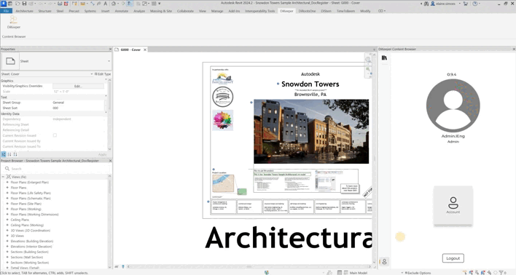Click the elaine.simoes signed-in user entry
The image size is (516, 275).
coord(443,4)
